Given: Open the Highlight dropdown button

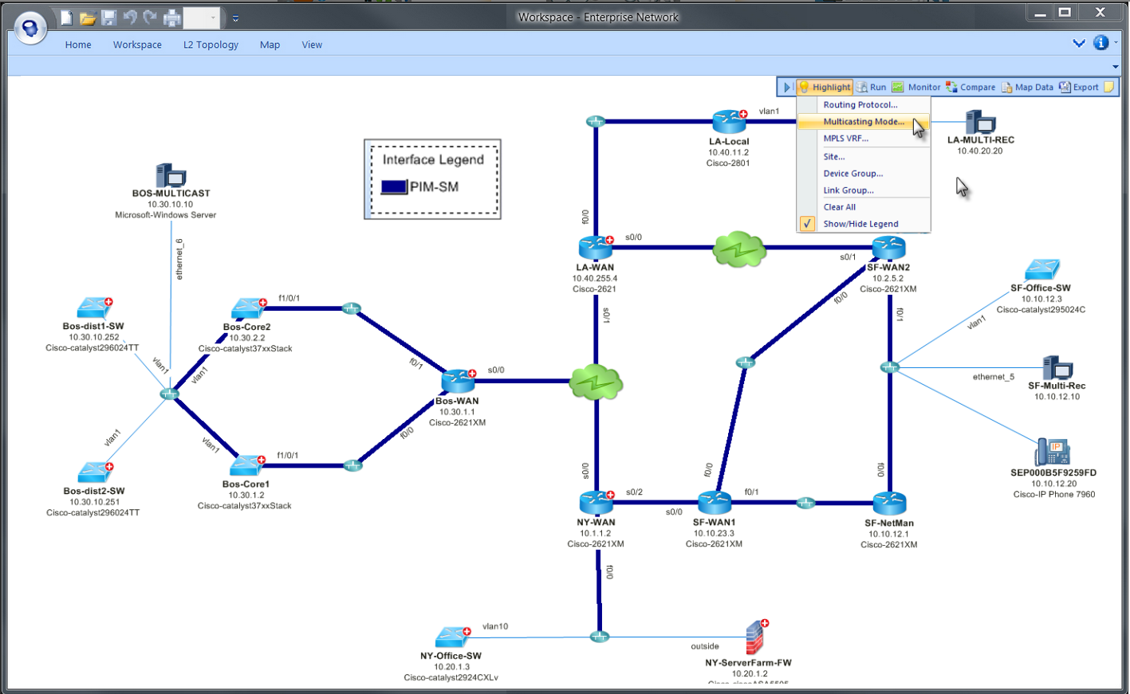Looking at the screenshot, I should pos(825,87).
